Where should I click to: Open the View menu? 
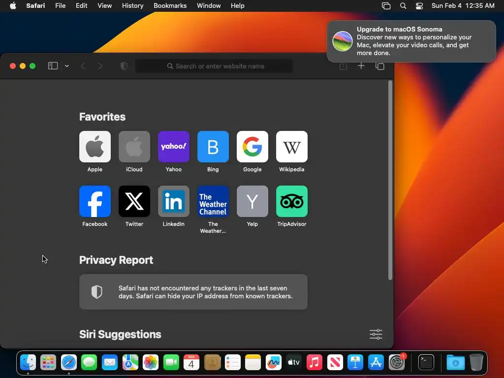(x=104, y=5)
